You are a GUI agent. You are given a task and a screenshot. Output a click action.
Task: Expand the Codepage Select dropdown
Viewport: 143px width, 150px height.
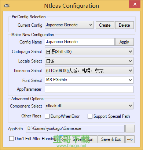click(89, 52)
